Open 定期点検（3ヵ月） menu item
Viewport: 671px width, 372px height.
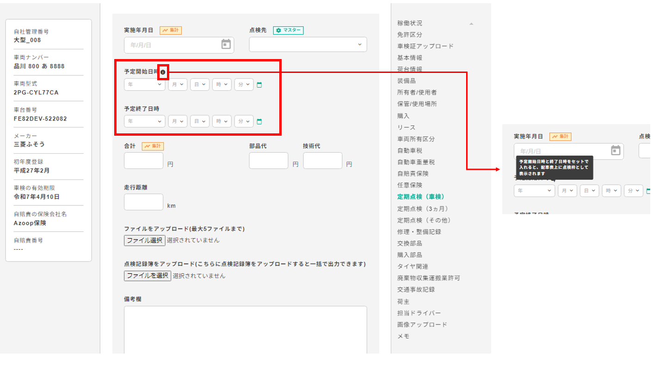click(x=423, y=209)
